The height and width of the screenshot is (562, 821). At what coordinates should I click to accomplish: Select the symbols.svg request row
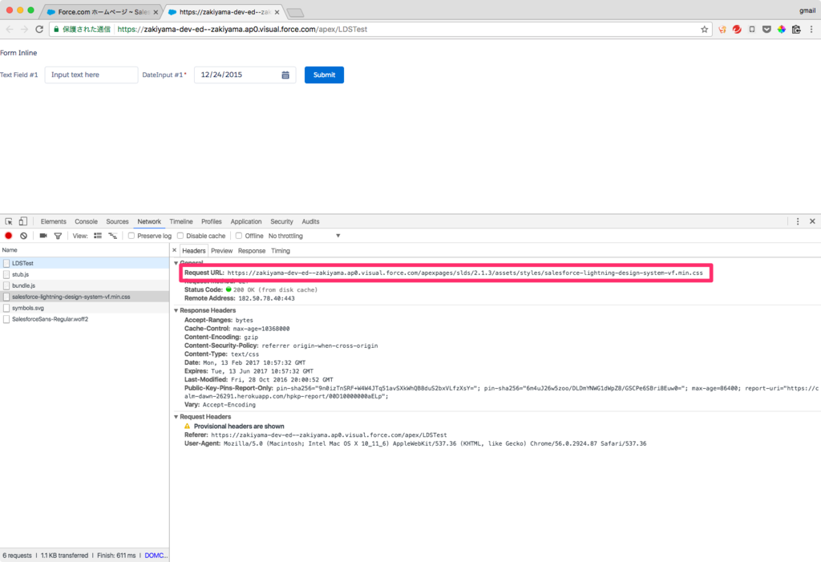[84, 308]
